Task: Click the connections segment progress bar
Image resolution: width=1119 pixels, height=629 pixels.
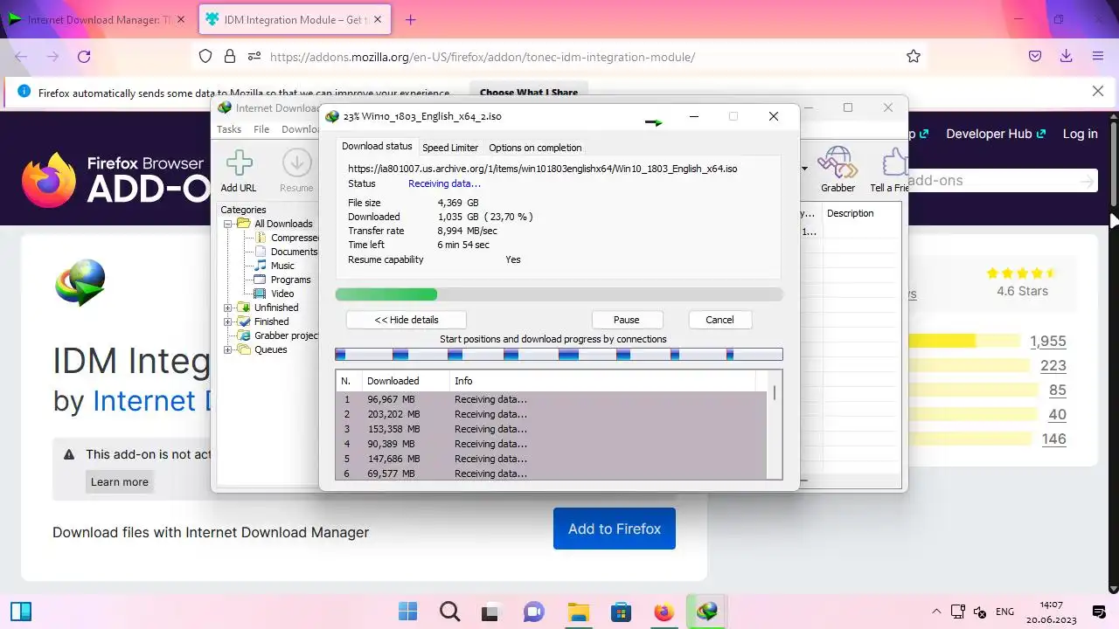Action: tap(559, 354)
